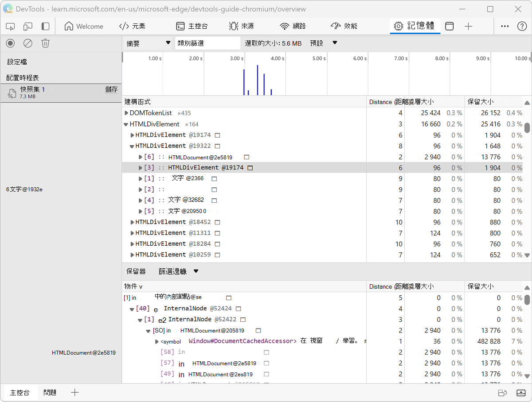This screenshot has height=402, width=532.
Task: Open the 篩選邊緣 dropdown
Action: click(178, 271)
